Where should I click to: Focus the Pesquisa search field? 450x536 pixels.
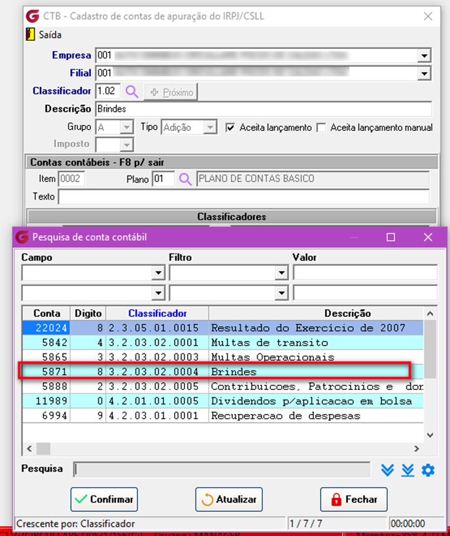click(222, 469)
